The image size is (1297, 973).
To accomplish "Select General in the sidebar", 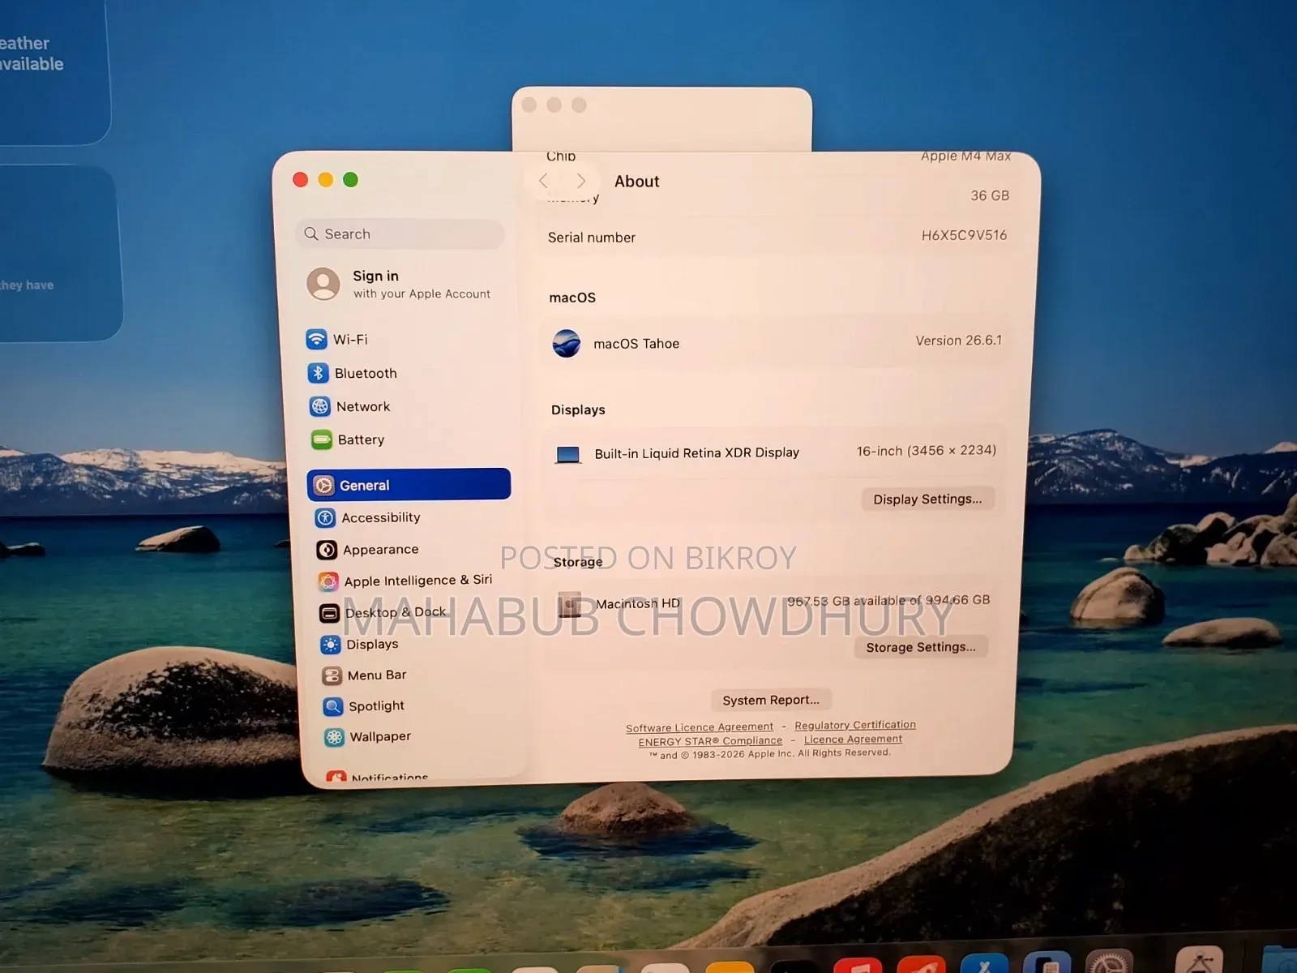I will pos(409,485).
